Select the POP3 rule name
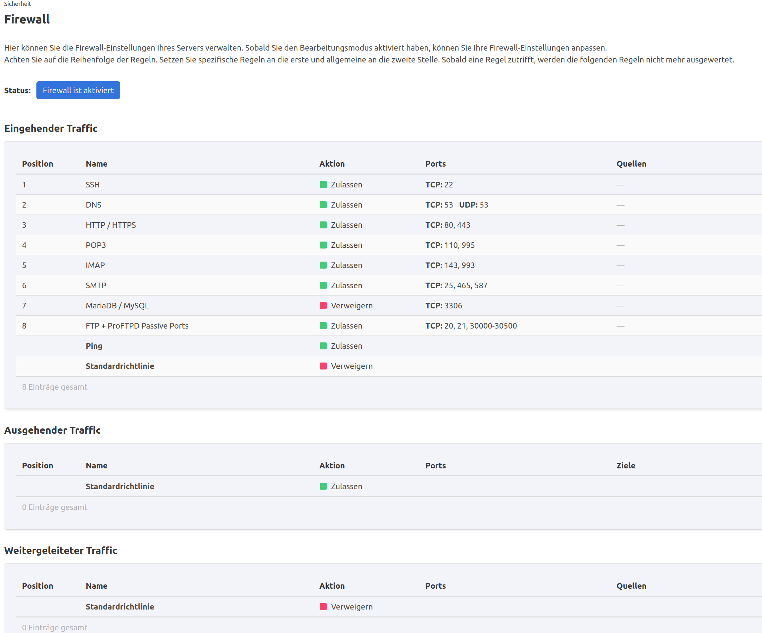The width and height of the screenshot is (762, 633). point(96,245)
